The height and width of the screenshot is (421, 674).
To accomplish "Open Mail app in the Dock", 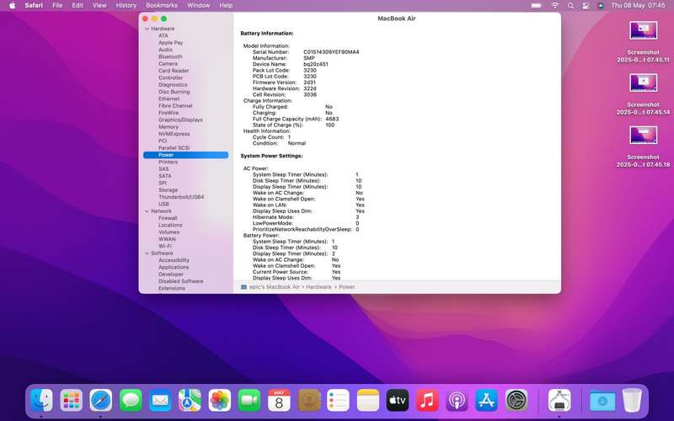I will point(160,401).
